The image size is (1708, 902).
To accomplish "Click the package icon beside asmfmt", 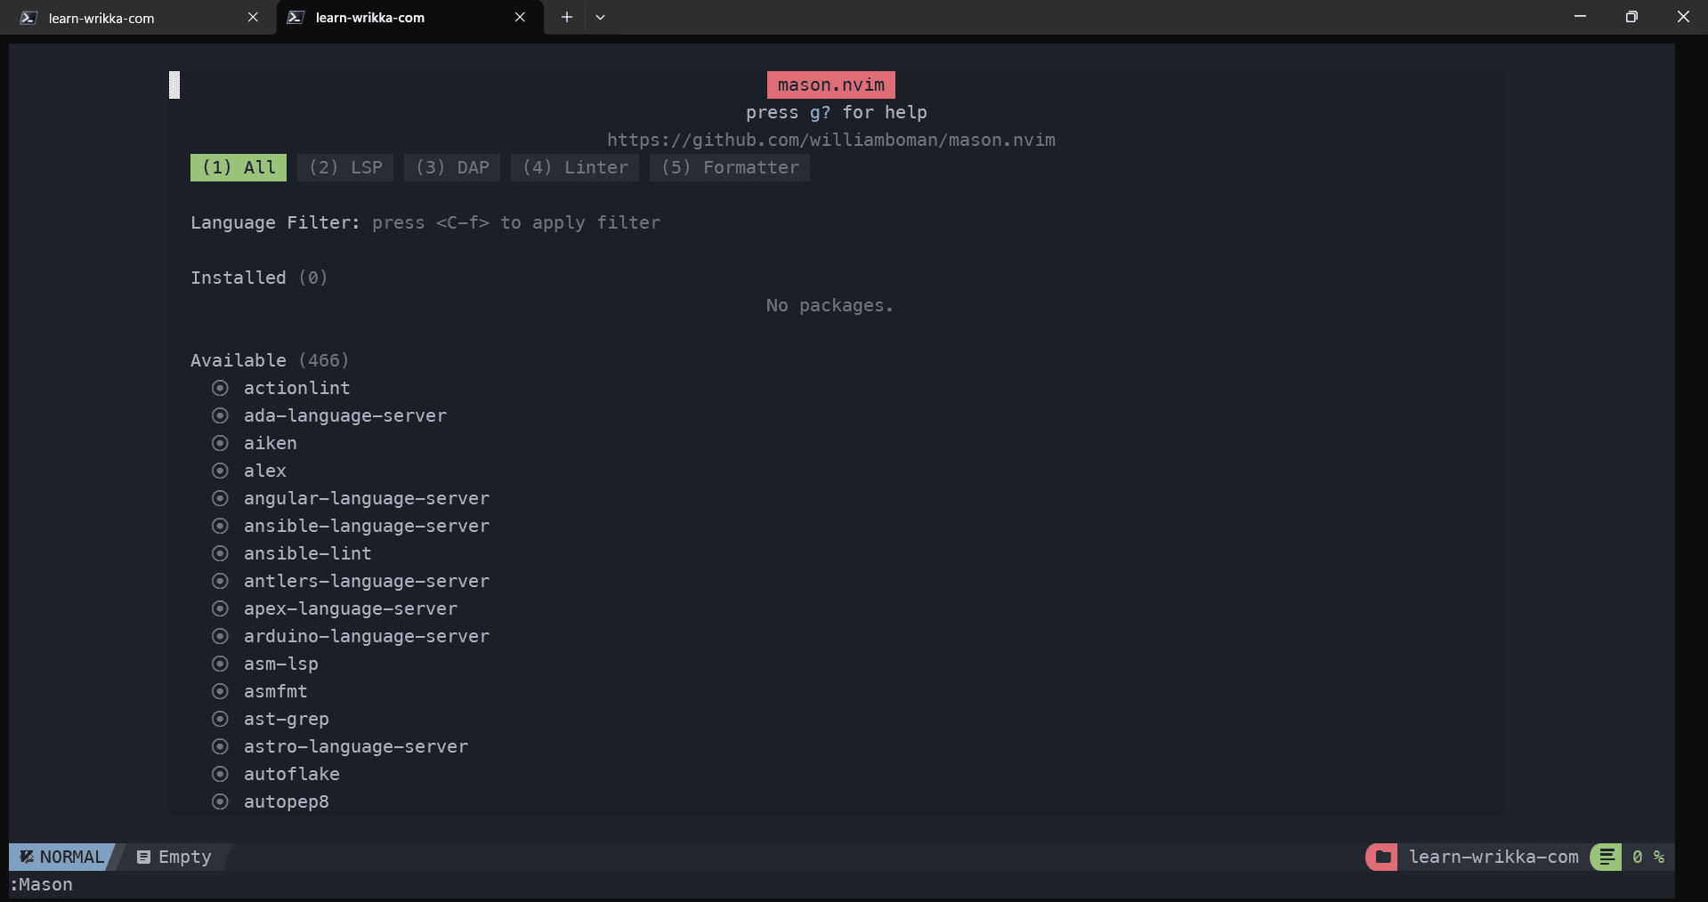I will [x=220, y=691].
